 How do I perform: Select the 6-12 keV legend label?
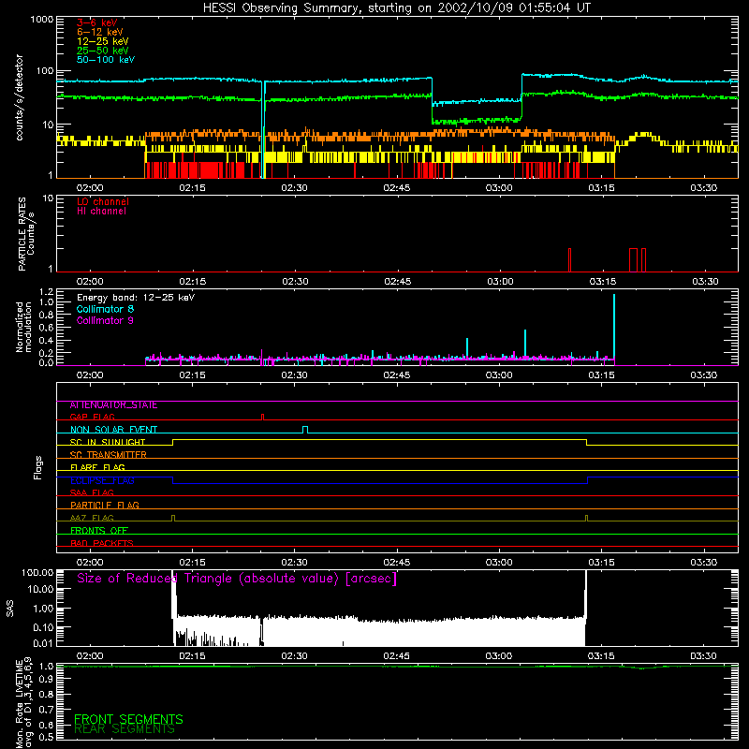click(100, 32)
